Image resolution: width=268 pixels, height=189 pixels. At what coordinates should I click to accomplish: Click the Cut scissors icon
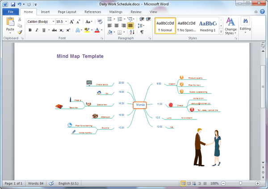tap(20, 19)
